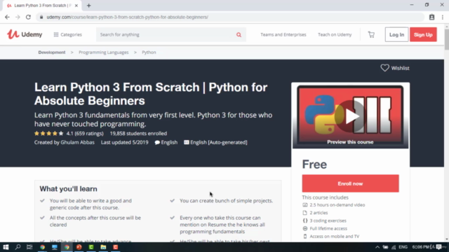Open Windows taskbar search
449x252 pixels.
pyautogui.click(x=18, y=247)
